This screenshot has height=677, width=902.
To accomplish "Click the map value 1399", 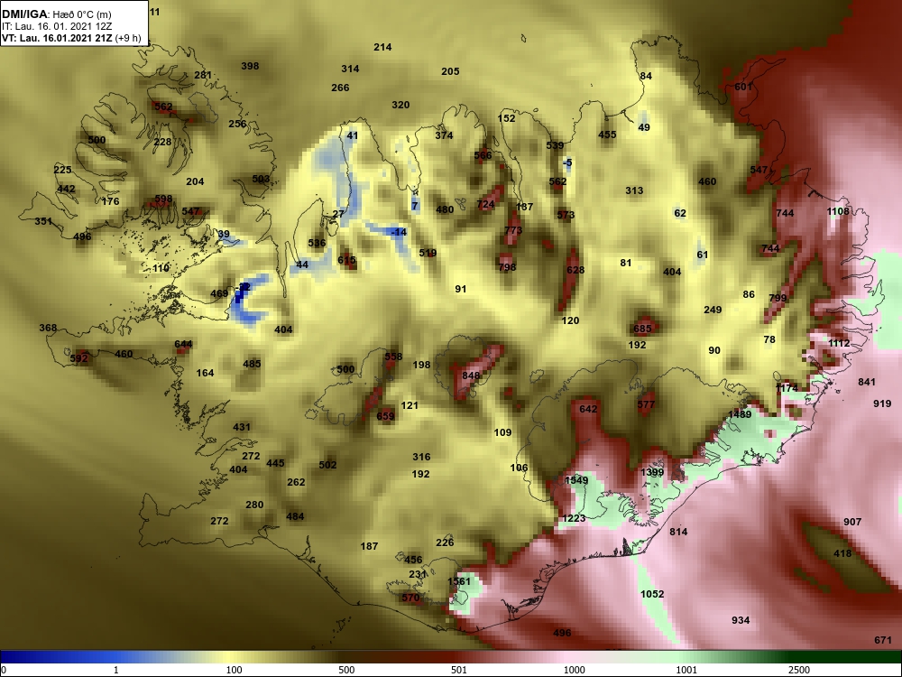I will (x=652, y=473).
